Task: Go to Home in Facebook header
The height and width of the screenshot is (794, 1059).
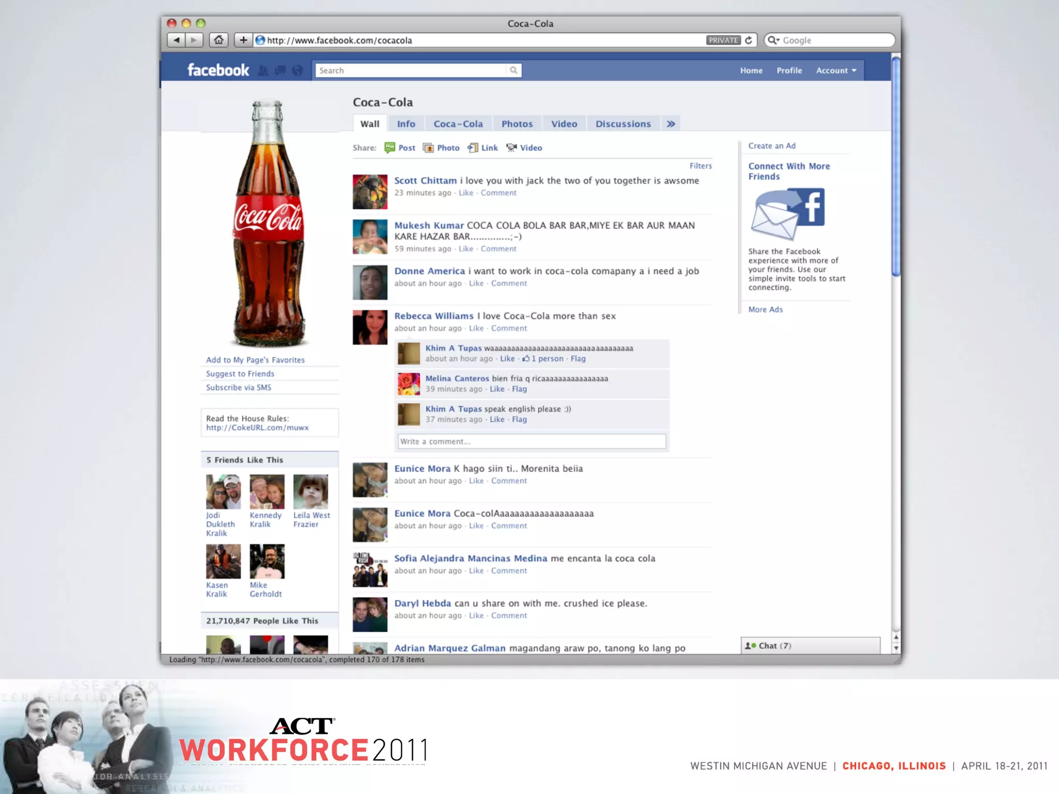Action: point(751,70)
